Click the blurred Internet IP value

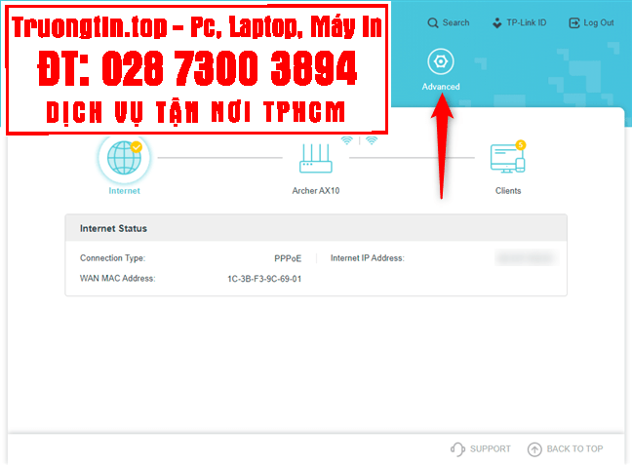click(x=527, y=258)
